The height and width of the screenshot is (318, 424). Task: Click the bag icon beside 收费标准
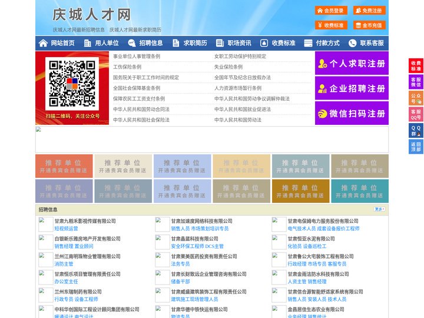264,43
